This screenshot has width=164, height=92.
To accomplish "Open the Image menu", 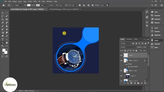I will tap(15, 2).
